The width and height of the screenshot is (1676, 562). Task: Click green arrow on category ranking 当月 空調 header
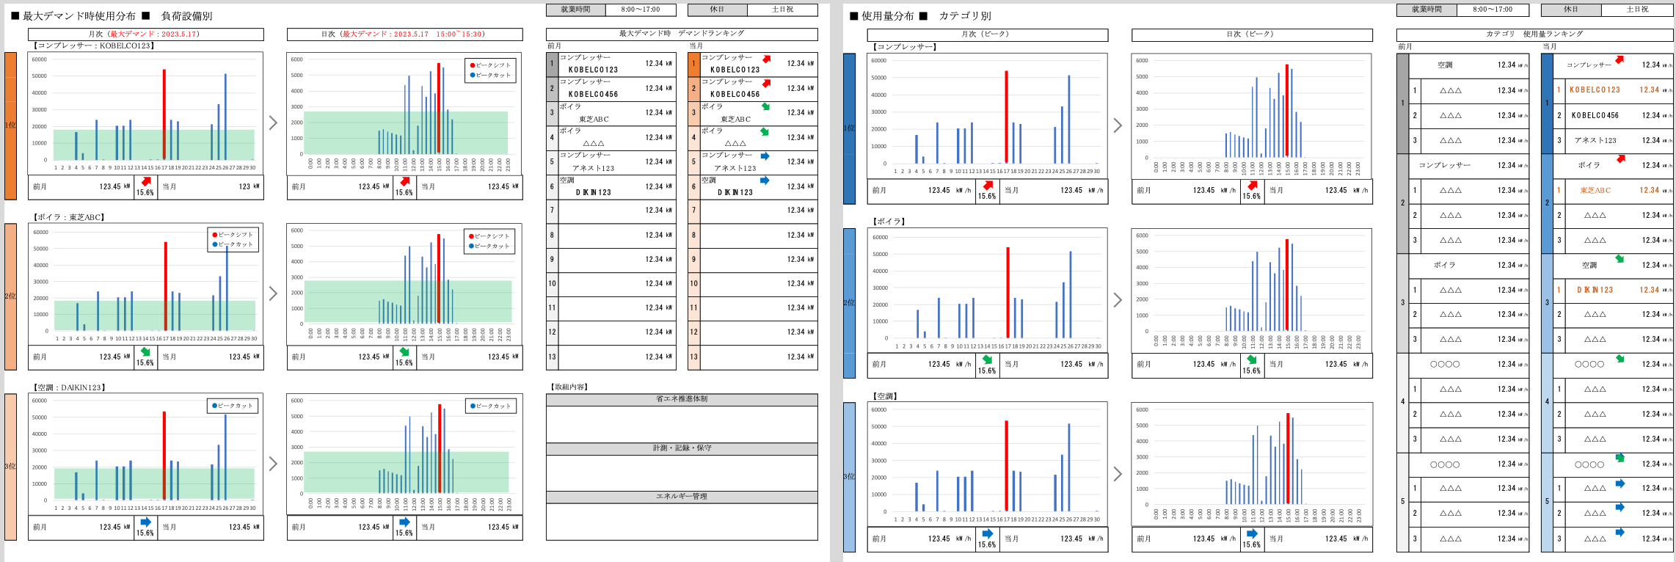[1619, 259]
